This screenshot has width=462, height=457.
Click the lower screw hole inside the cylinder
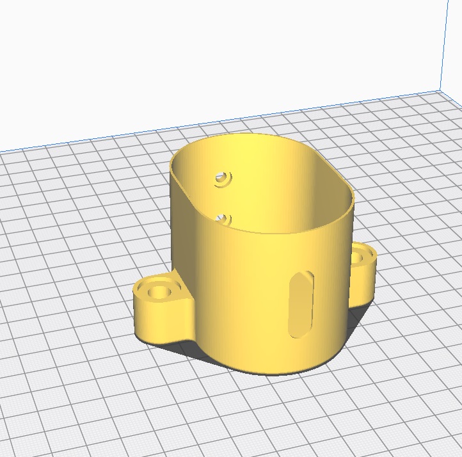pos(223,219)
